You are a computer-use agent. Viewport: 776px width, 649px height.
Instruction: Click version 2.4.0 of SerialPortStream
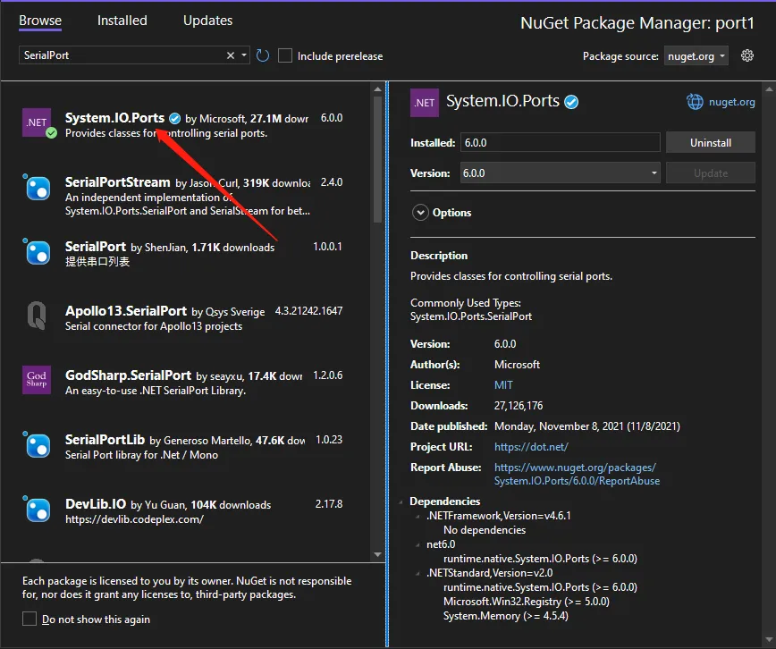pyautogui.click(x=332, y=182)
